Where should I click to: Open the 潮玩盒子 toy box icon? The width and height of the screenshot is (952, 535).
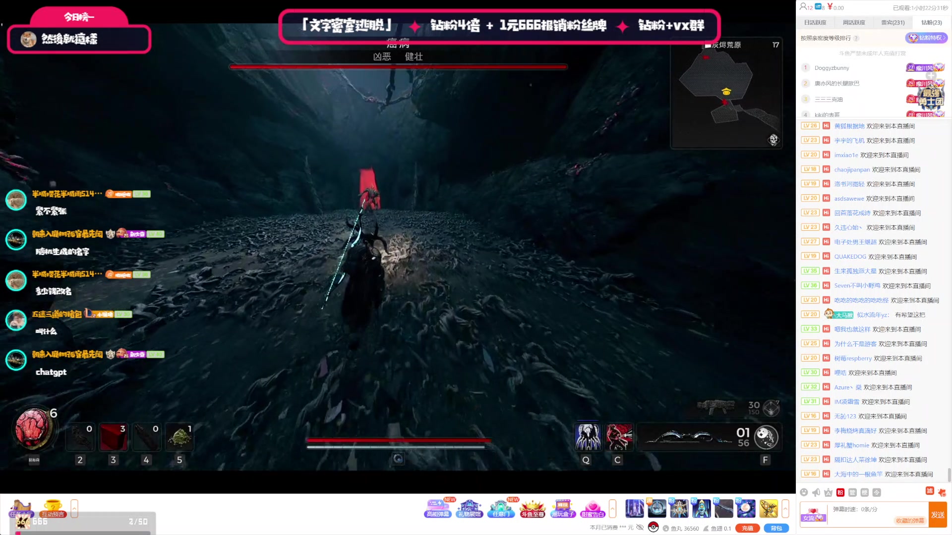pos(562,508)
